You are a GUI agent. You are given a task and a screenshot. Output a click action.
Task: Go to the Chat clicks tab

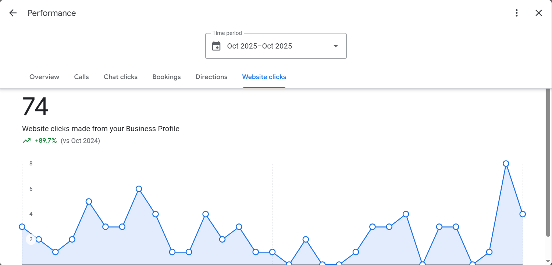click(x=121, y=77)
